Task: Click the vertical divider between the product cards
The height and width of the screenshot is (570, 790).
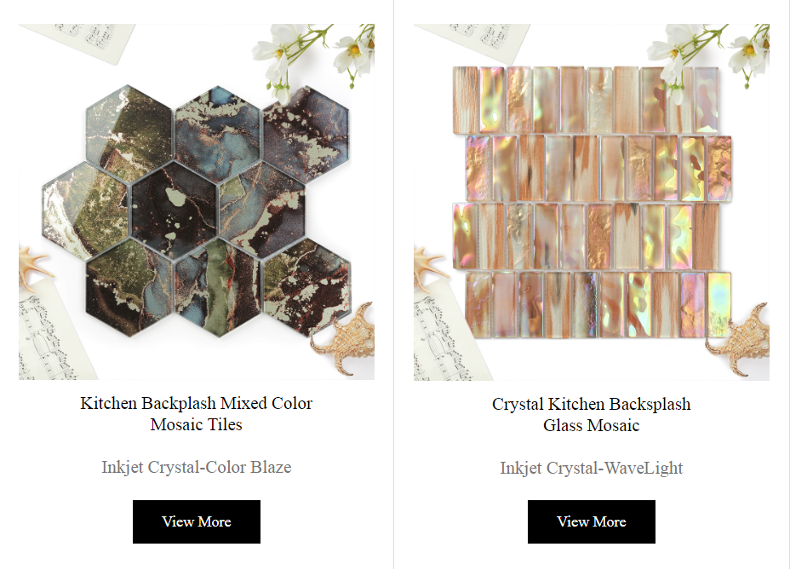Action: tap(393, 285)
